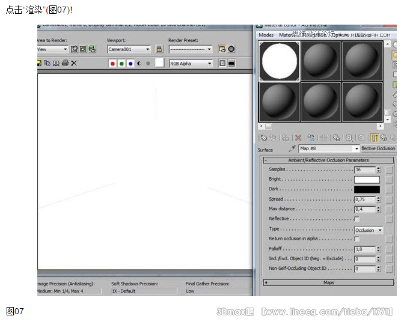The height and width of the screenshot is (322, 410).
Task: Enable the Reflective checkbox
Action: coord(356,219)
